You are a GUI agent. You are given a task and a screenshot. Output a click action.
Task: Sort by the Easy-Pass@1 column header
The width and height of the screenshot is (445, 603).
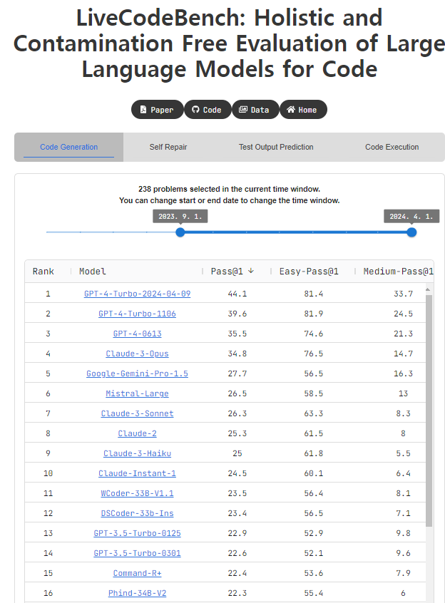click(309, 271)
